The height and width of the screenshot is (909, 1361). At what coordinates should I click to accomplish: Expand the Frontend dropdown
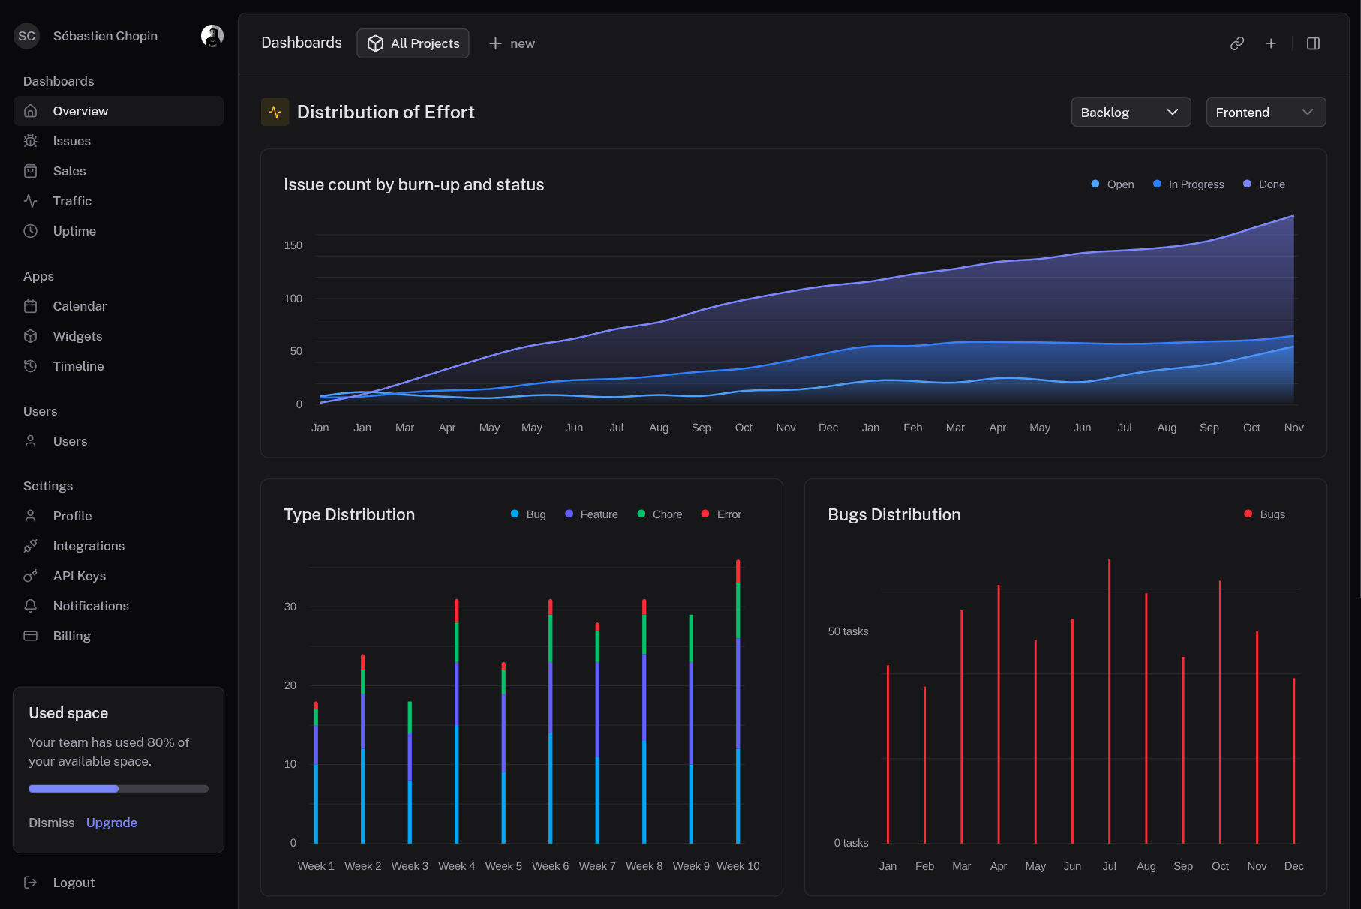(x=1265, y=112)
